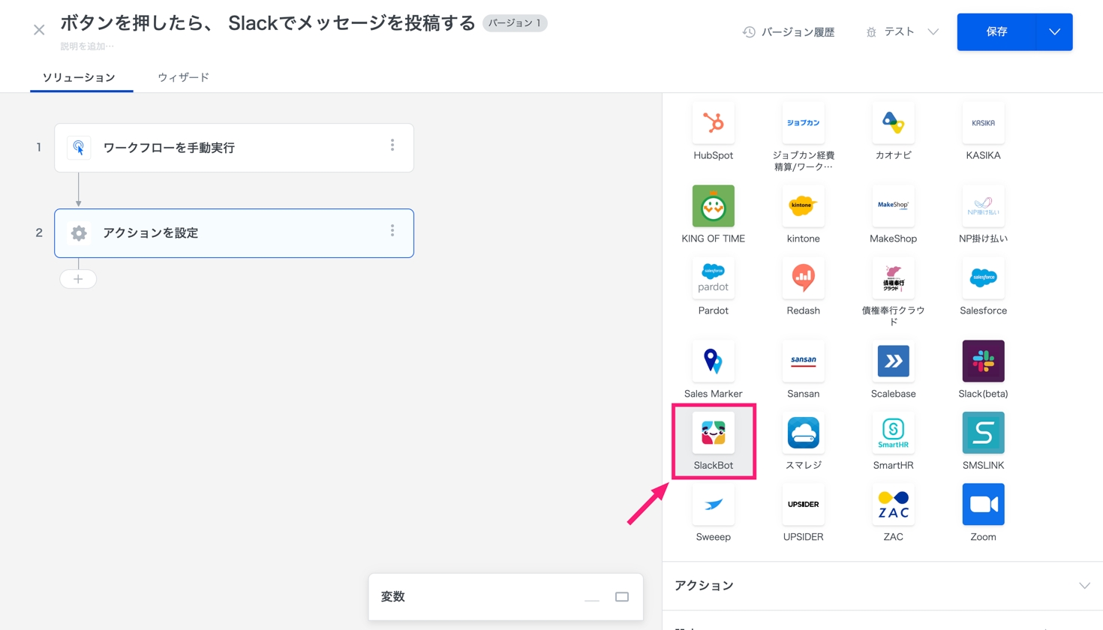This screenshot has width=1103, height=630.
Task: Open バージョン履歴 version history
Action: point(789,32)
